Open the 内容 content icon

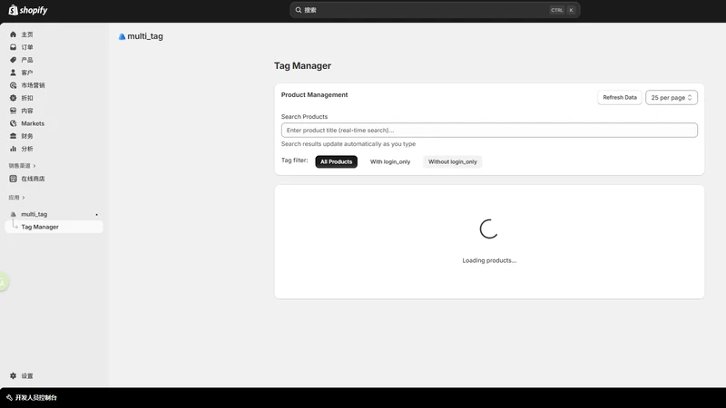coord(13,111)
